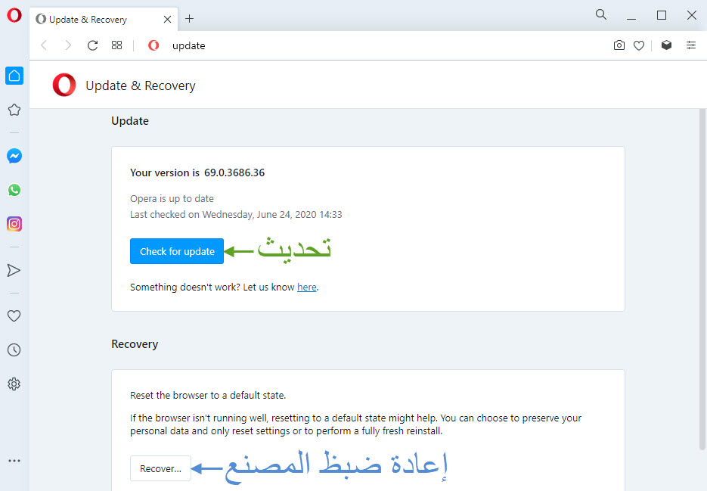Viewport: 707px width, 491px height.
Task: Go back to the previous page
Action: point(44,45)
